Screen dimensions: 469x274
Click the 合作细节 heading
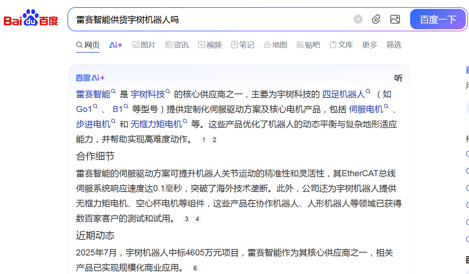click(x=95, y=156)
